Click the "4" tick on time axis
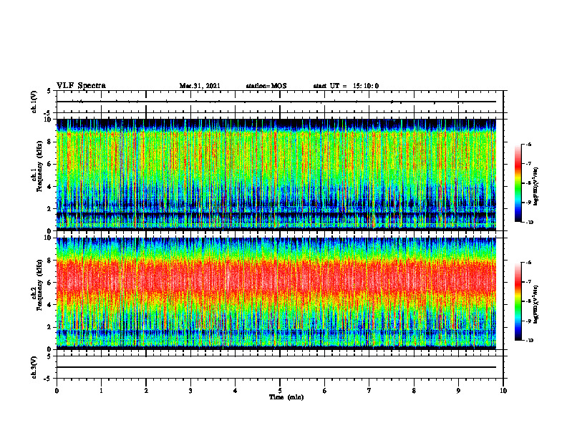The height and width of the screenshot is (438, 567). pyautogui.click(x=236, y=391)
